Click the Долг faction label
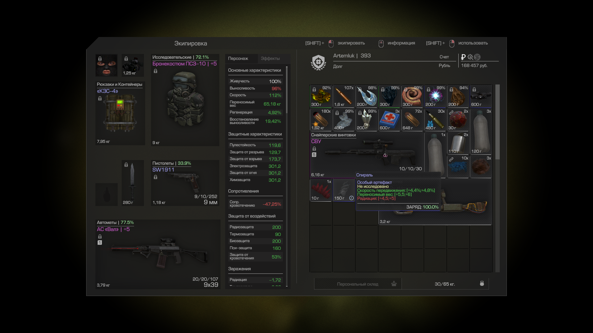 tap(338, 66)
